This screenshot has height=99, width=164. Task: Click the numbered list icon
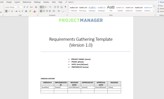pos(46,7)
